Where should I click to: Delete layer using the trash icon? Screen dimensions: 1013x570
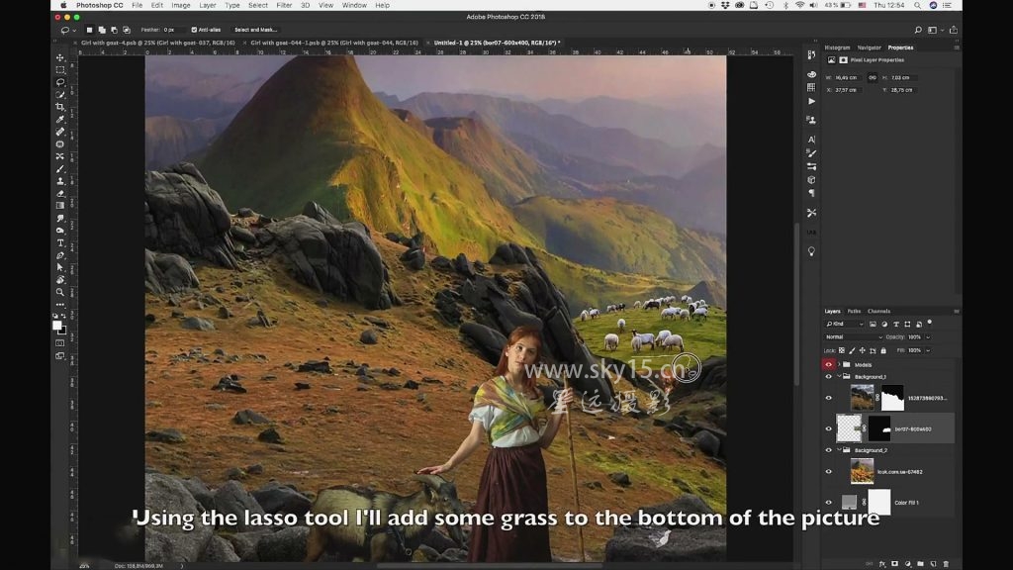947,564
